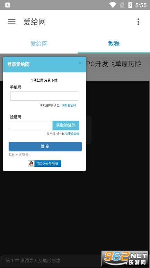Tap the keyboard input indicator icon
The width and height of the screenshot is (150, 268).
click(x=8, y=5)
